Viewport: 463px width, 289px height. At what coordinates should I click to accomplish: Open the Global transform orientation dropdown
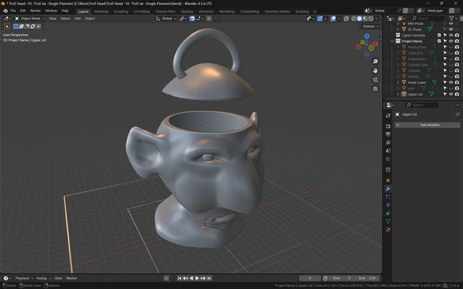point(166,18)
